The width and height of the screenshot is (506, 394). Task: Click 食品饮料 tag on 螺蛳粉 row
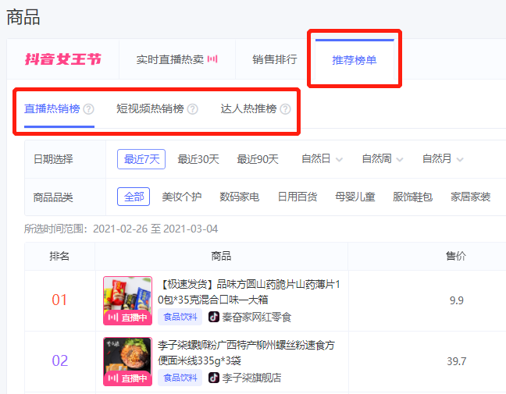click(x=180, y=378)
